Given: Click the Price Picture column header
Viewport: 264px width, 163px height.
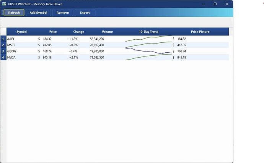Looking at the screenshot, I should tap(200, 32).
